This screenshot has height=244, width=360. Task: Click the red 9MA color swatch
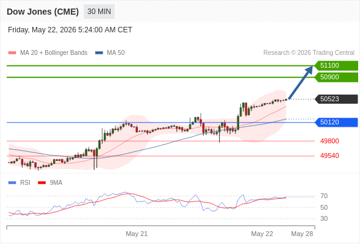click(41, 183)
